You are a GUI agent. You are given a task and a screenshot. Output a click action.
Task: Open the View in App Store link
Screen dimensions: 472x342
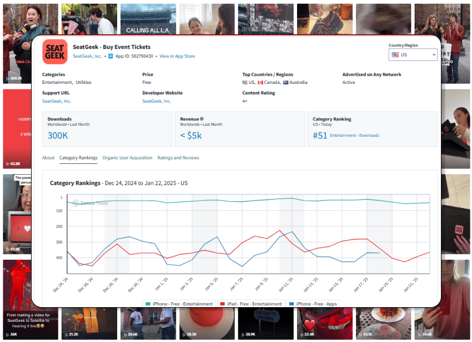[177, 56]
